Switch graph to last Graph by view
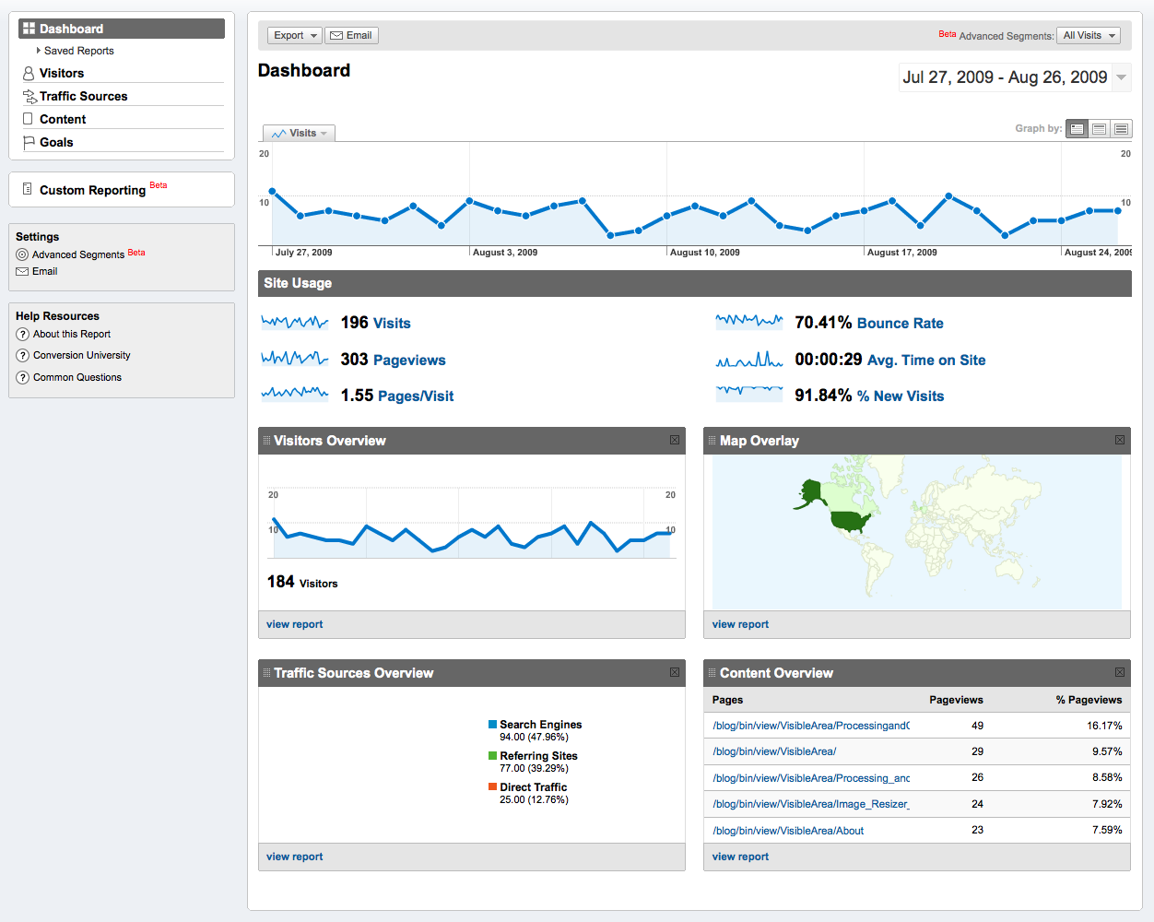Image resolution: width=1154 pixels, height=922 pixels. click(1121, 129)
